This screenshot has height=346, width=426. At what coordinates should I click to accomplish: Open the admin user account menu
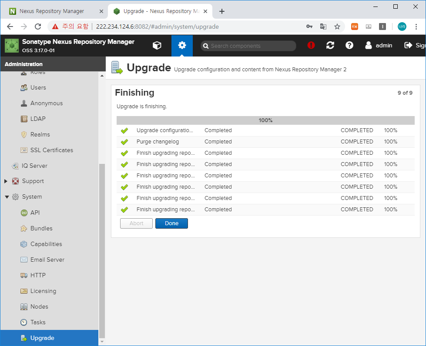coord(379,45)
